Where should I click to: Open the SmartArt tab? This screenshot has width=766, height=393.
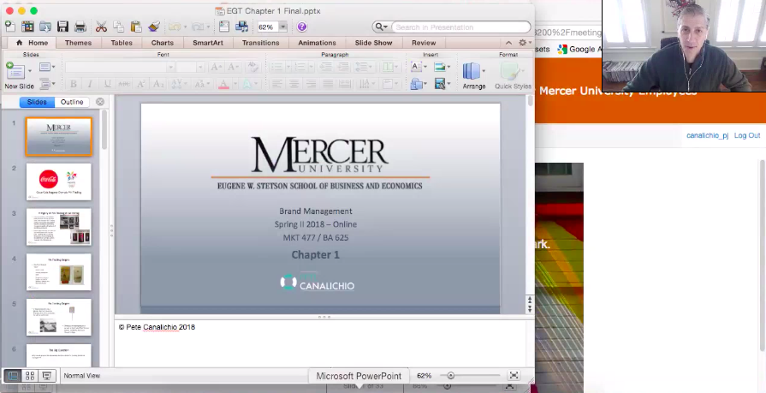point(208,43)
